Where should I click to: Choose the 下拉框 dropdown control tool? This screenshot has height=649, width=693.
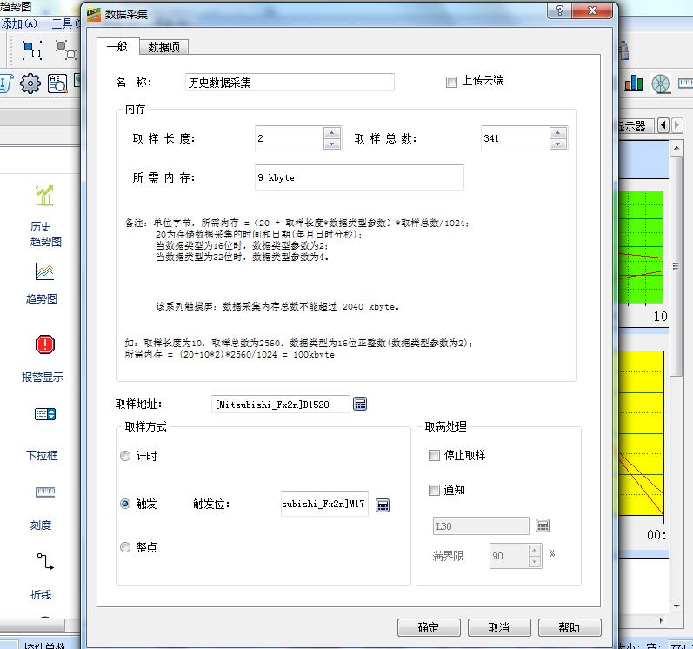44,414
